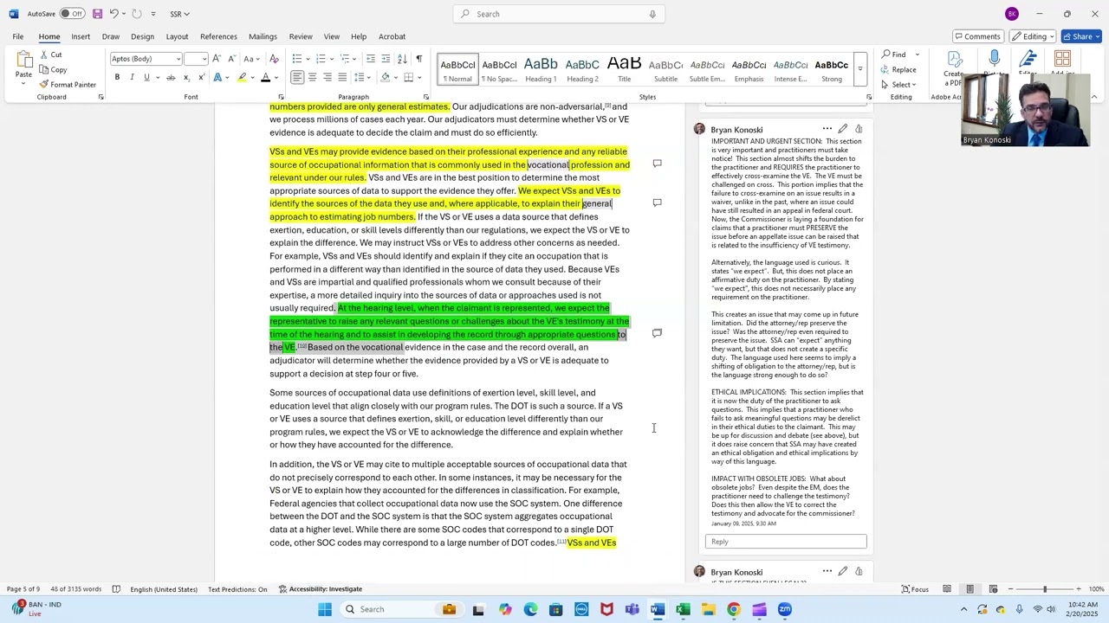Viewport: 1109px width, 623px height.
Task: Switch to the Insert tab
Action: point(81,36)
